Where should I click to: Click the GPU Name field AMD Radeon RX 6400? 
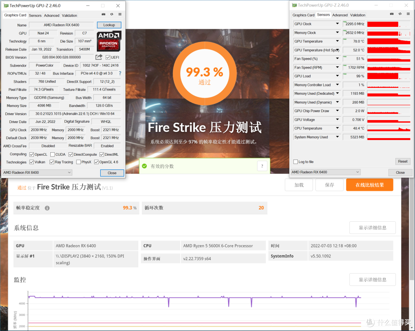click(x=61, y=25)
